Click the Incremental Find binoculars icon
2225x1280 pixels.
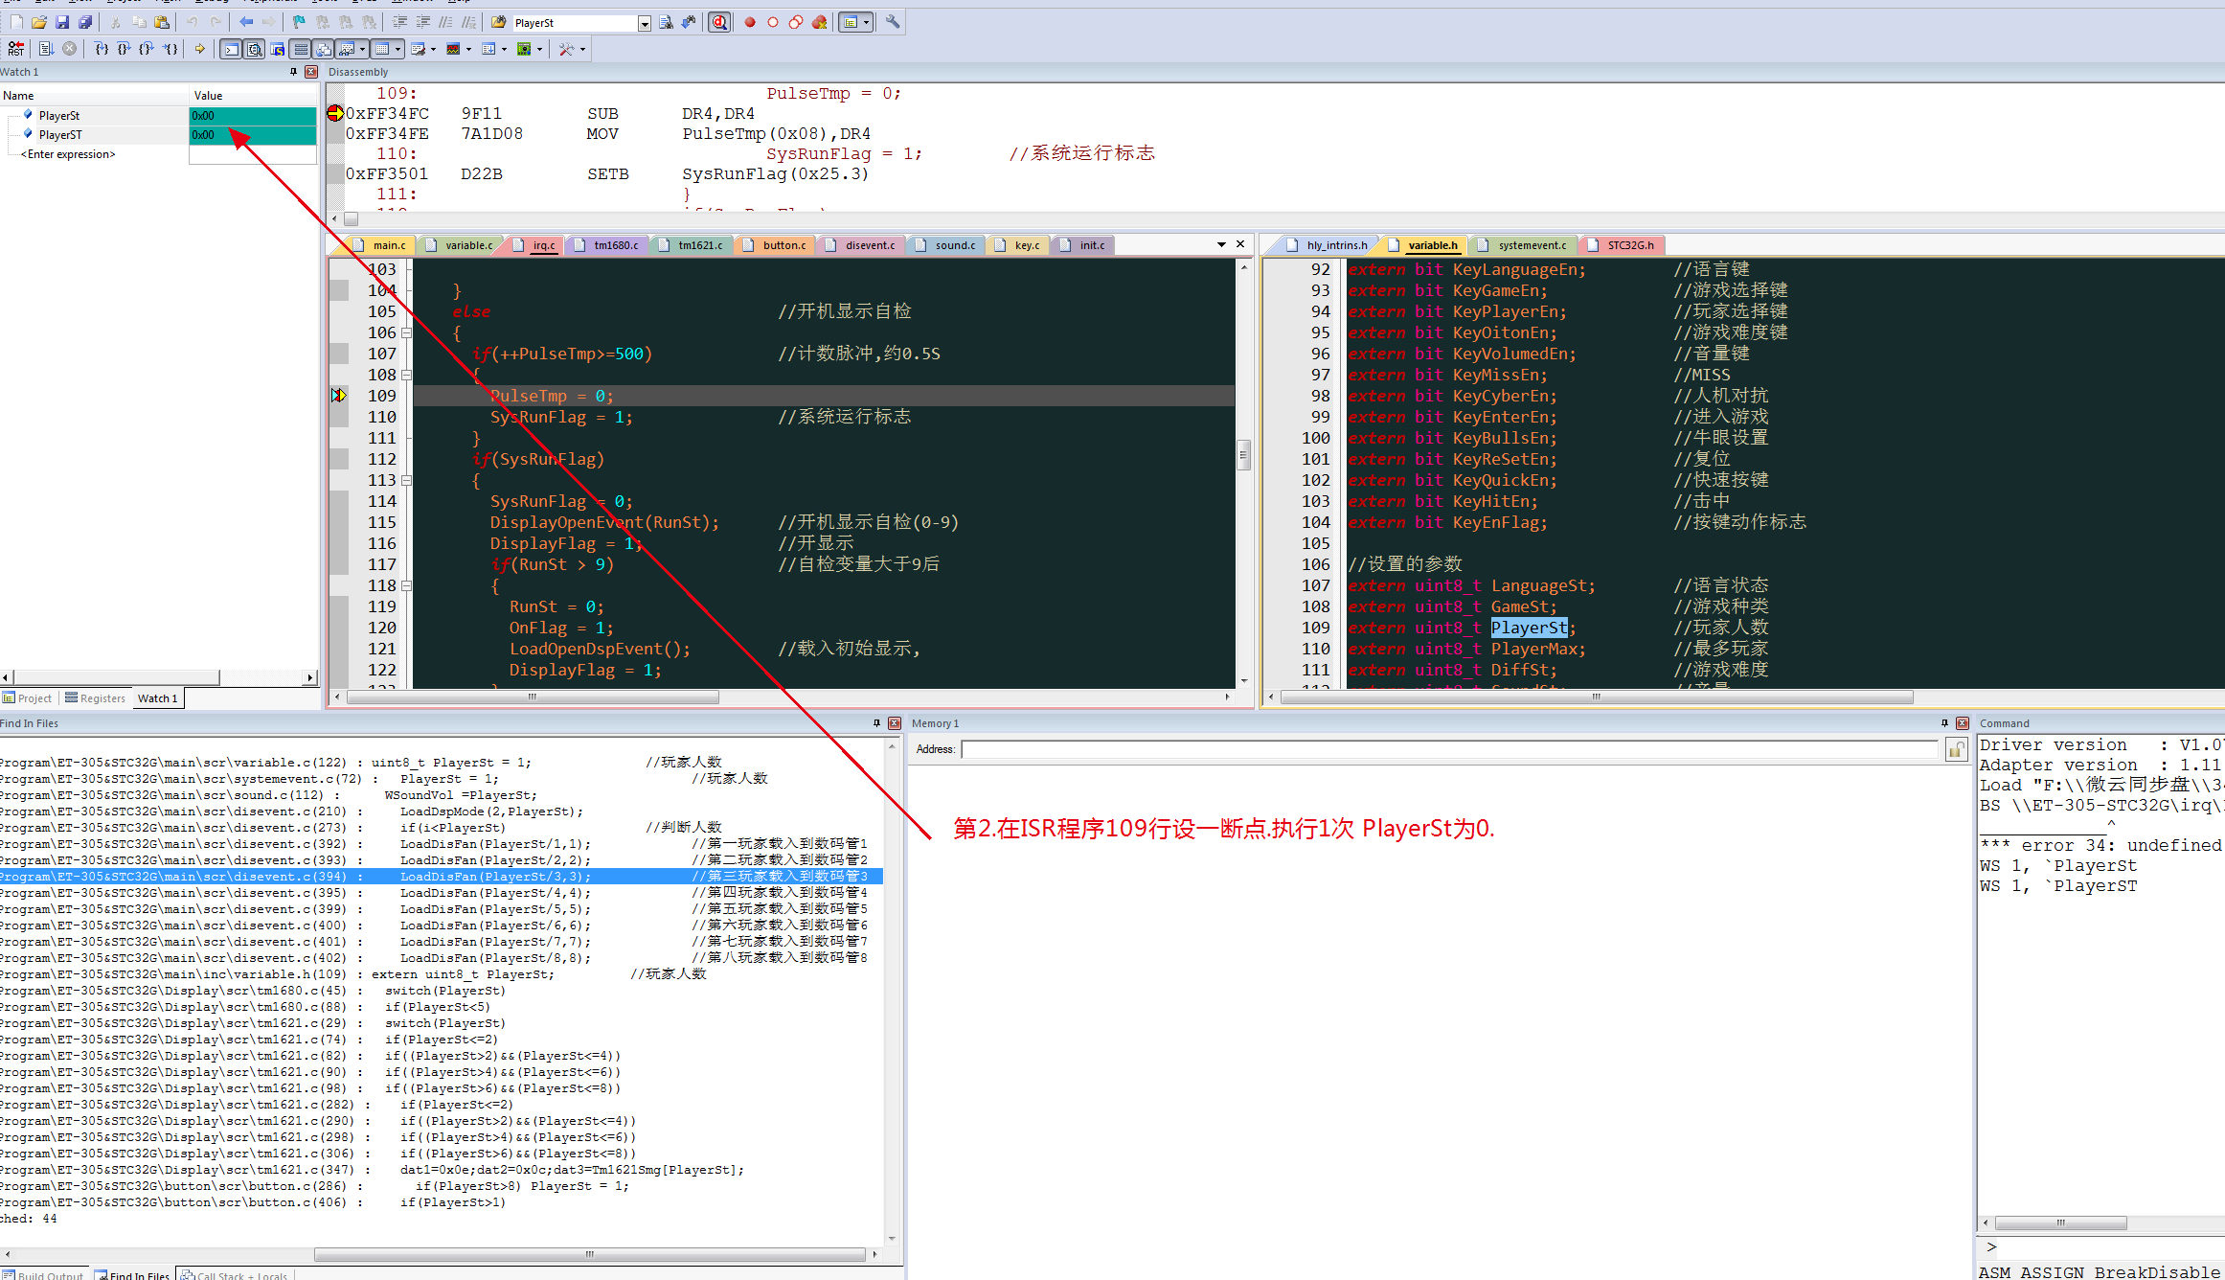tap(689, 22)
